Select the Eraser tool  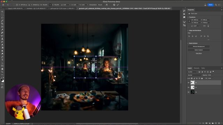coord(2,45)
